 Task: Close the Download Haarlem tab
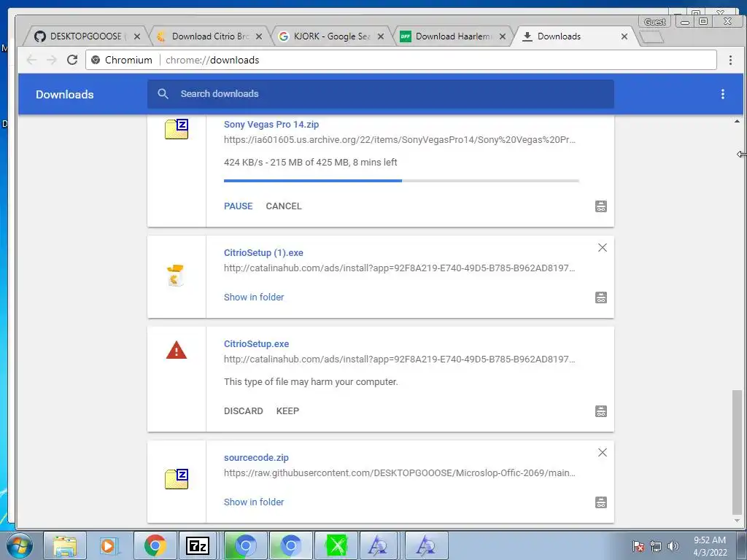tap(503, 36)
